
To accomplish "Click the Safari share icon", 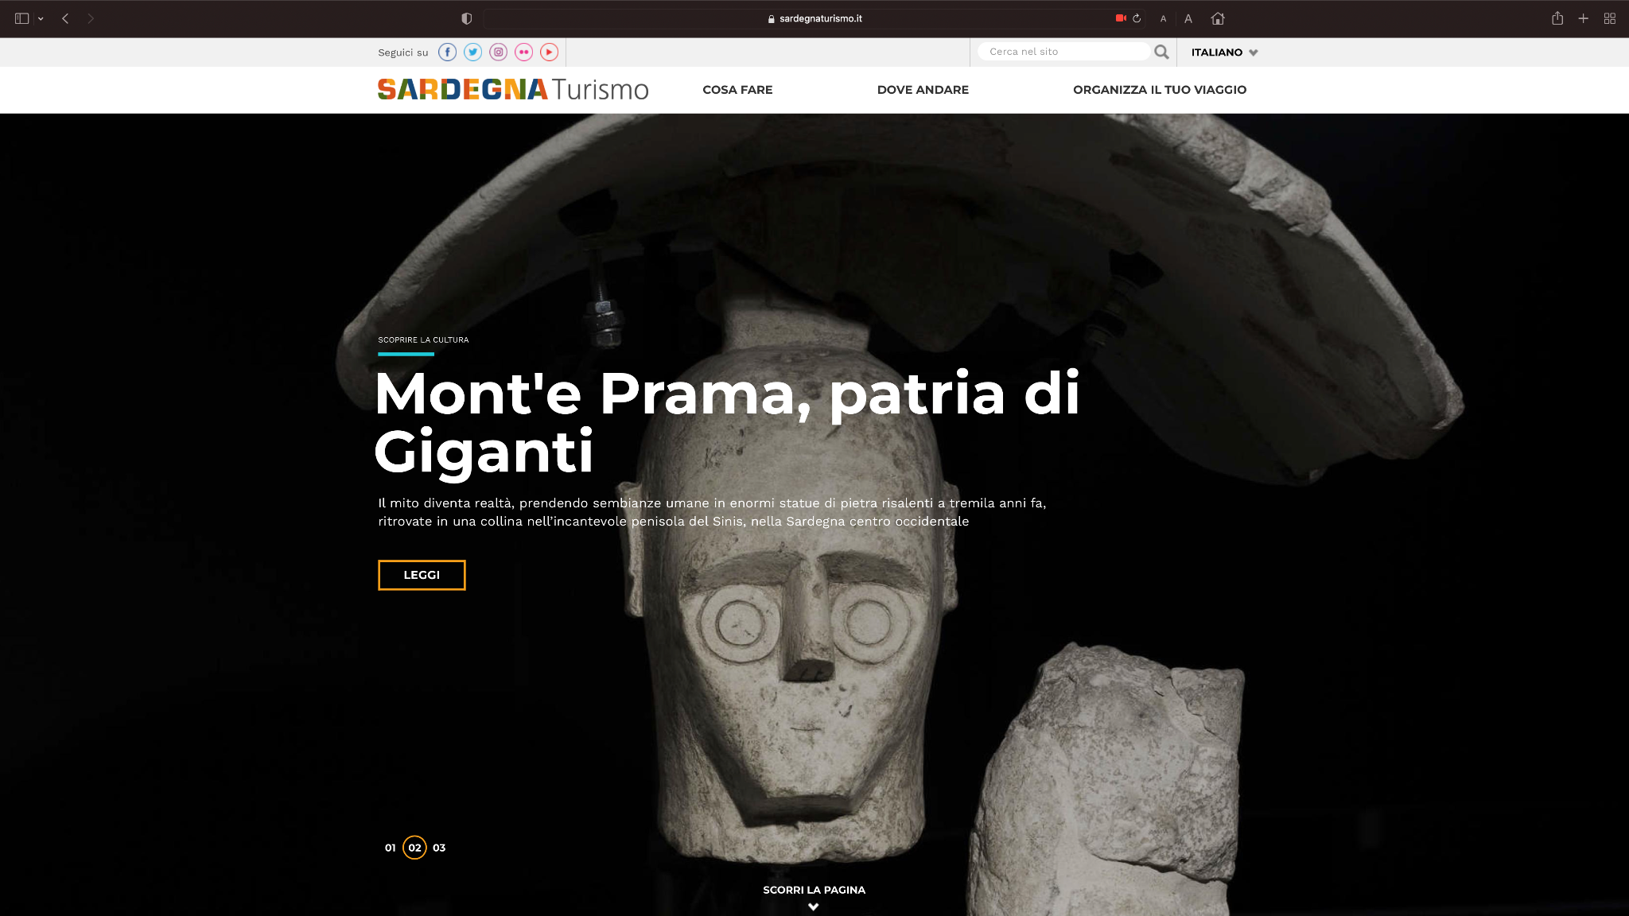I will pyautogui.click(x=1557, y=18).
